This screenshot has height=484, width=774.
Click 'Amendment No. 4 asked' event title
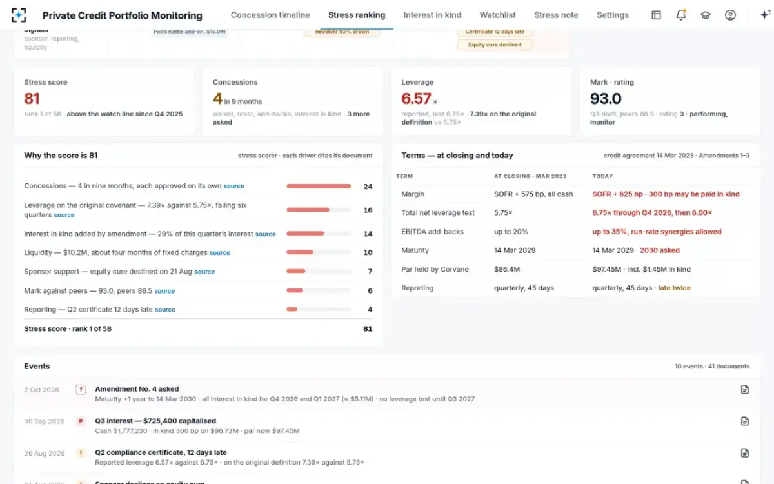137,389
